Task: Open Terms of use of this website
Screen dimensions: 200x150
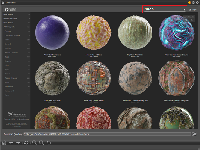Action: coord(17,123)
